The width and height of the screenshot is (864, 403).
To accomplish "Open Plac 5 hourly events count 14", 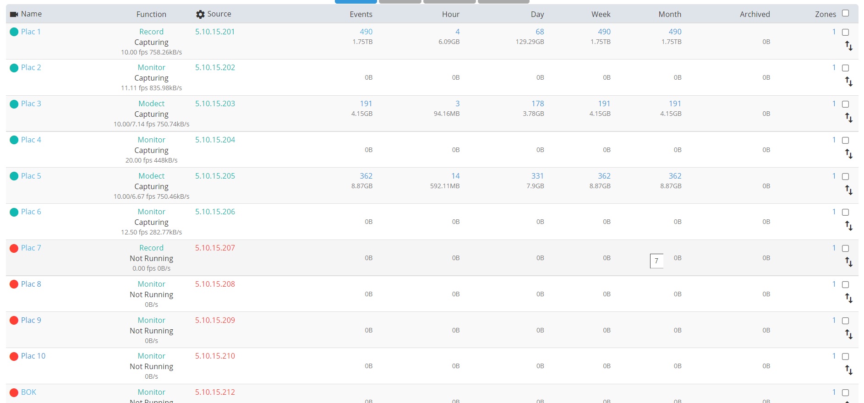I will pyautogui.click(x=455, y=176).
